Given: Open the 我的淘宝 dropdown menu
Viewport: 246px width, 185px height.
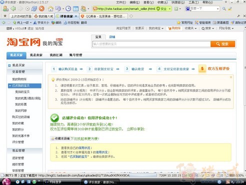Looking at the screenshot, I should [x=156, y=28].
